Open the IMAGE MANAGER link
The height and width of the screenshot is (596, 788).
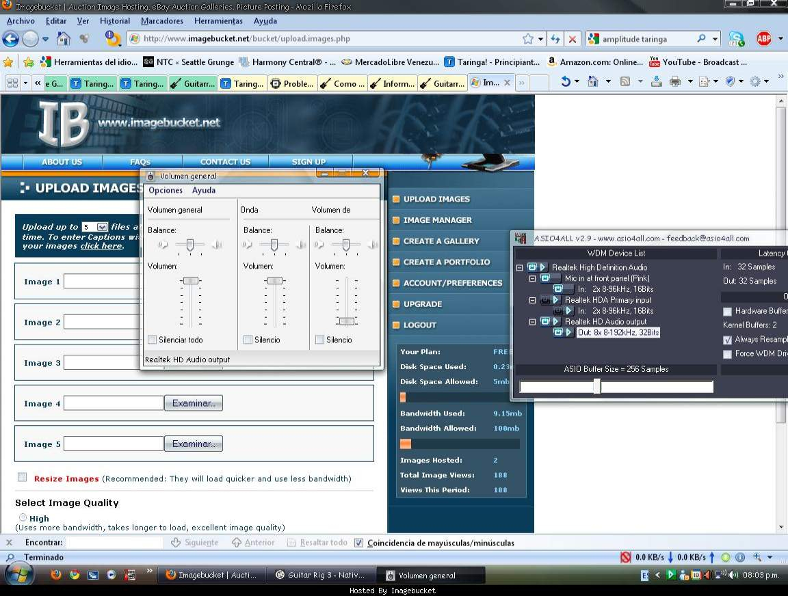click(x=437, y=220)
